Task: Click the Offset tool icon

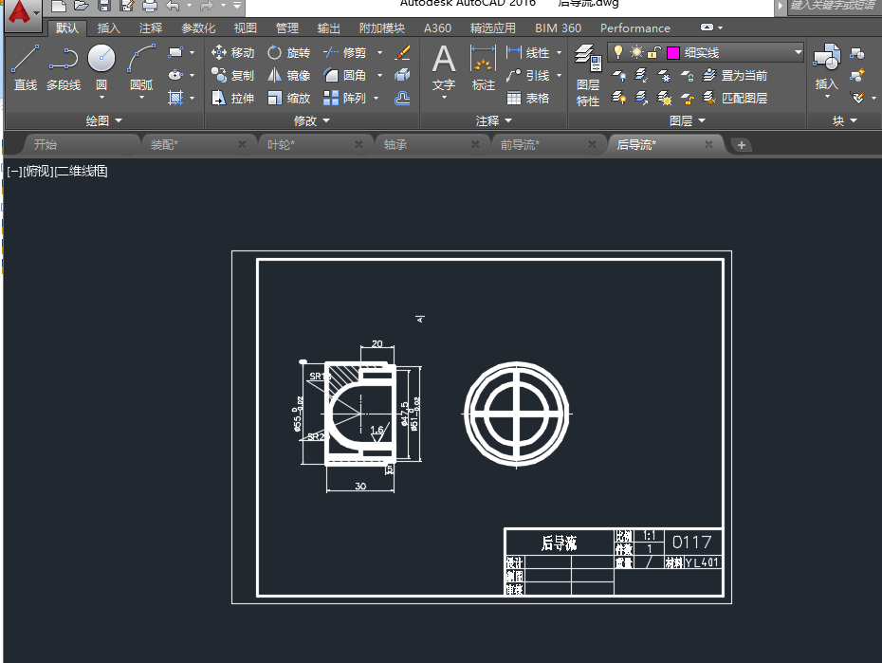Action: pyautogui.click(x=402, y=98)
